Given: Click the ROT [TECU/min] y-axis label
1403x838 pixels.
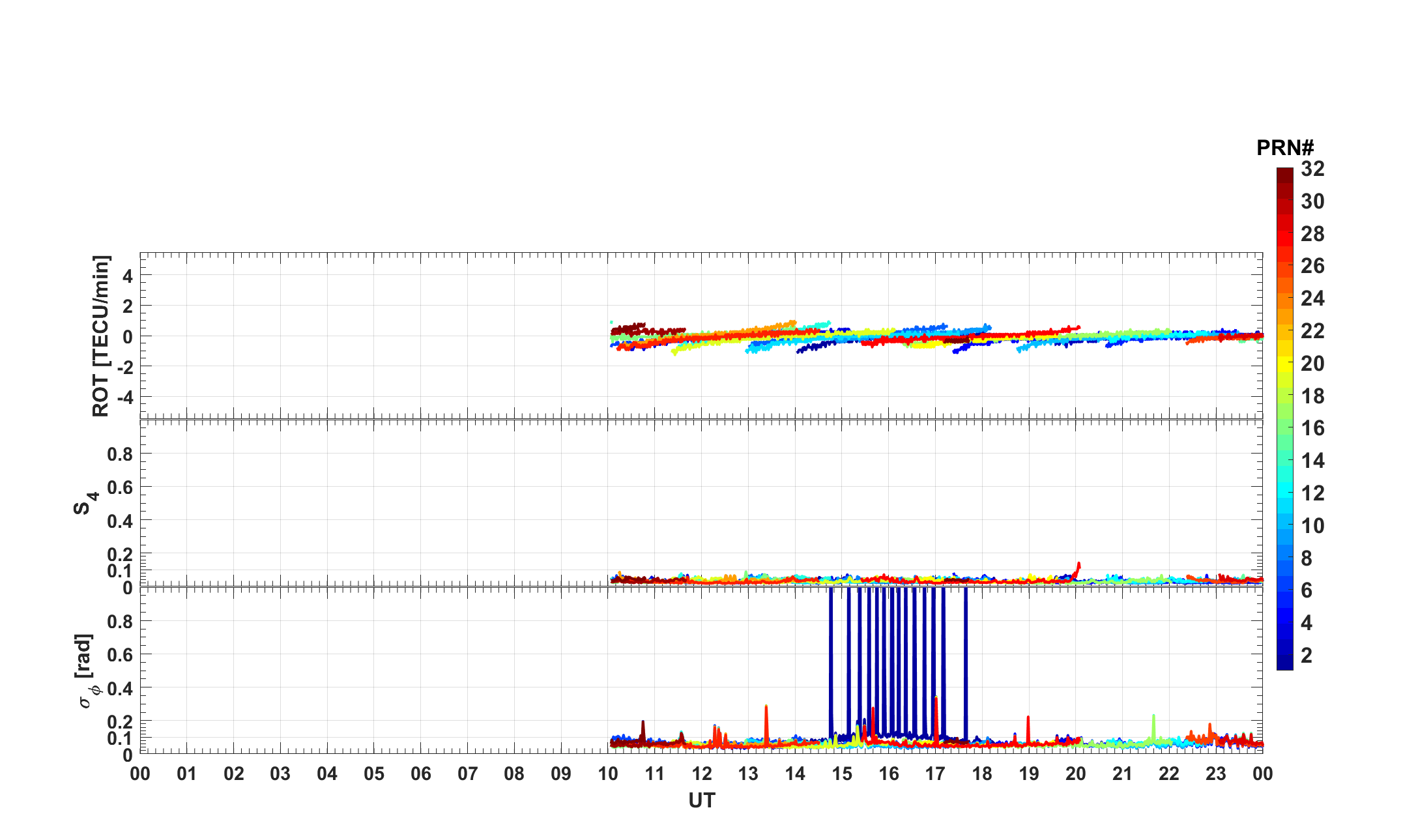Looking at the screenshot, I should [x=101, y=336].
